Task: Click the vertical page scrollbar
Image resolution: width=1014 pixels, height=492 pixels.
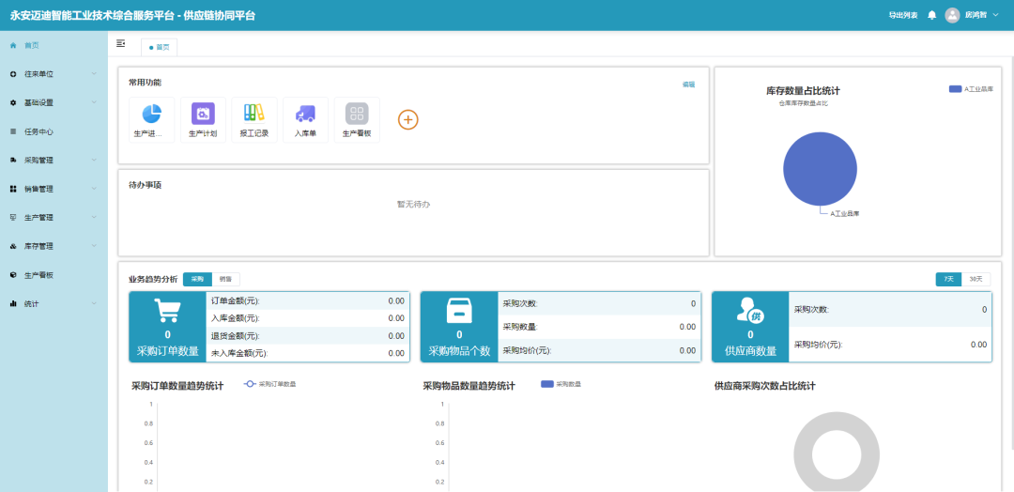Action: (x=1011, y=253)
